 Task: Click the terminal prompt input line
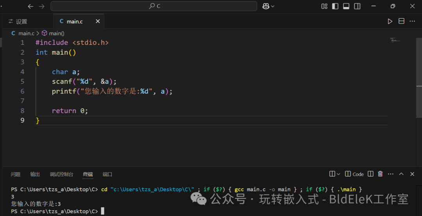tap(57, 211)
